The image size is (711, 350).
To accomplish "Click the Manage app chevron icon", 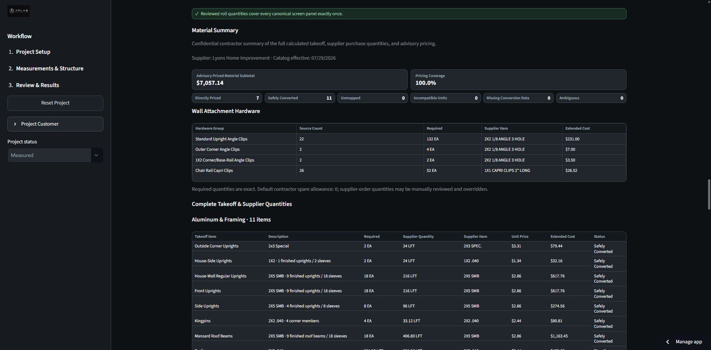I will point(667,342).
